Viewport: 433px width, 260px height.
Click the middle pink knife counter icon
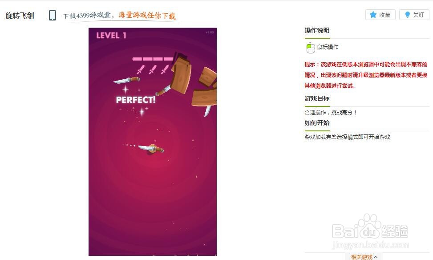point(153,69)
